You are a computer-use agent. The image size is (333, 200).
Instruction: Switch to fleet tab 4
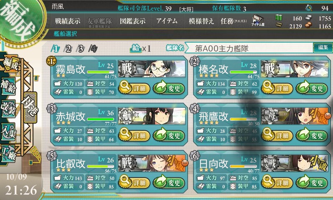point(93,49)
